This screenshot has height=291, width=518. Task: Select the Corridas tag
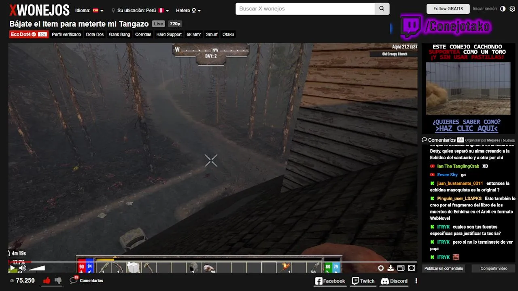pos(143,34)
